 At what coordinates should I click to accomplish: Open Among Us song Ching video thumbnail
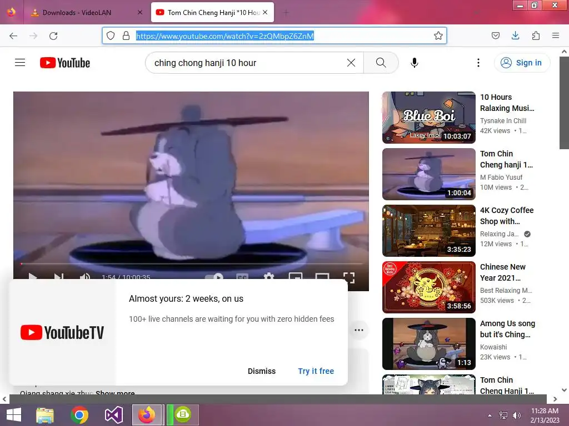[428, 343]
